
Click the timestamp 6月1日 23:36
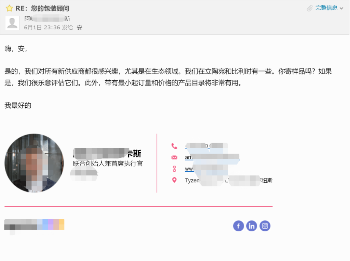coord(42,27)
